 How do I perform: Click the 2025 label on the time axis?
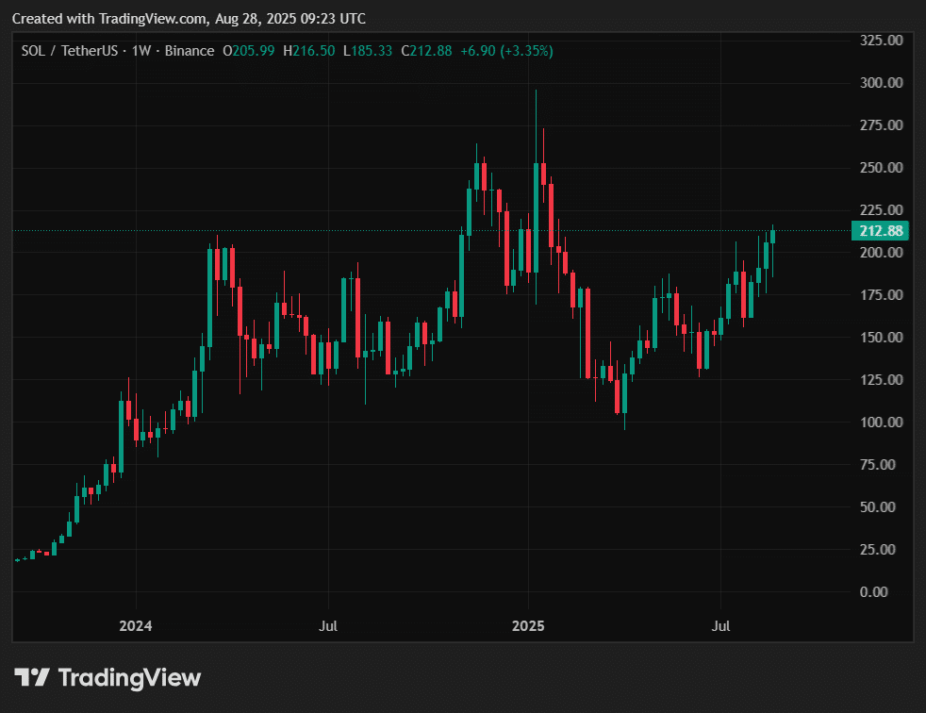click(x=528, y=625)
